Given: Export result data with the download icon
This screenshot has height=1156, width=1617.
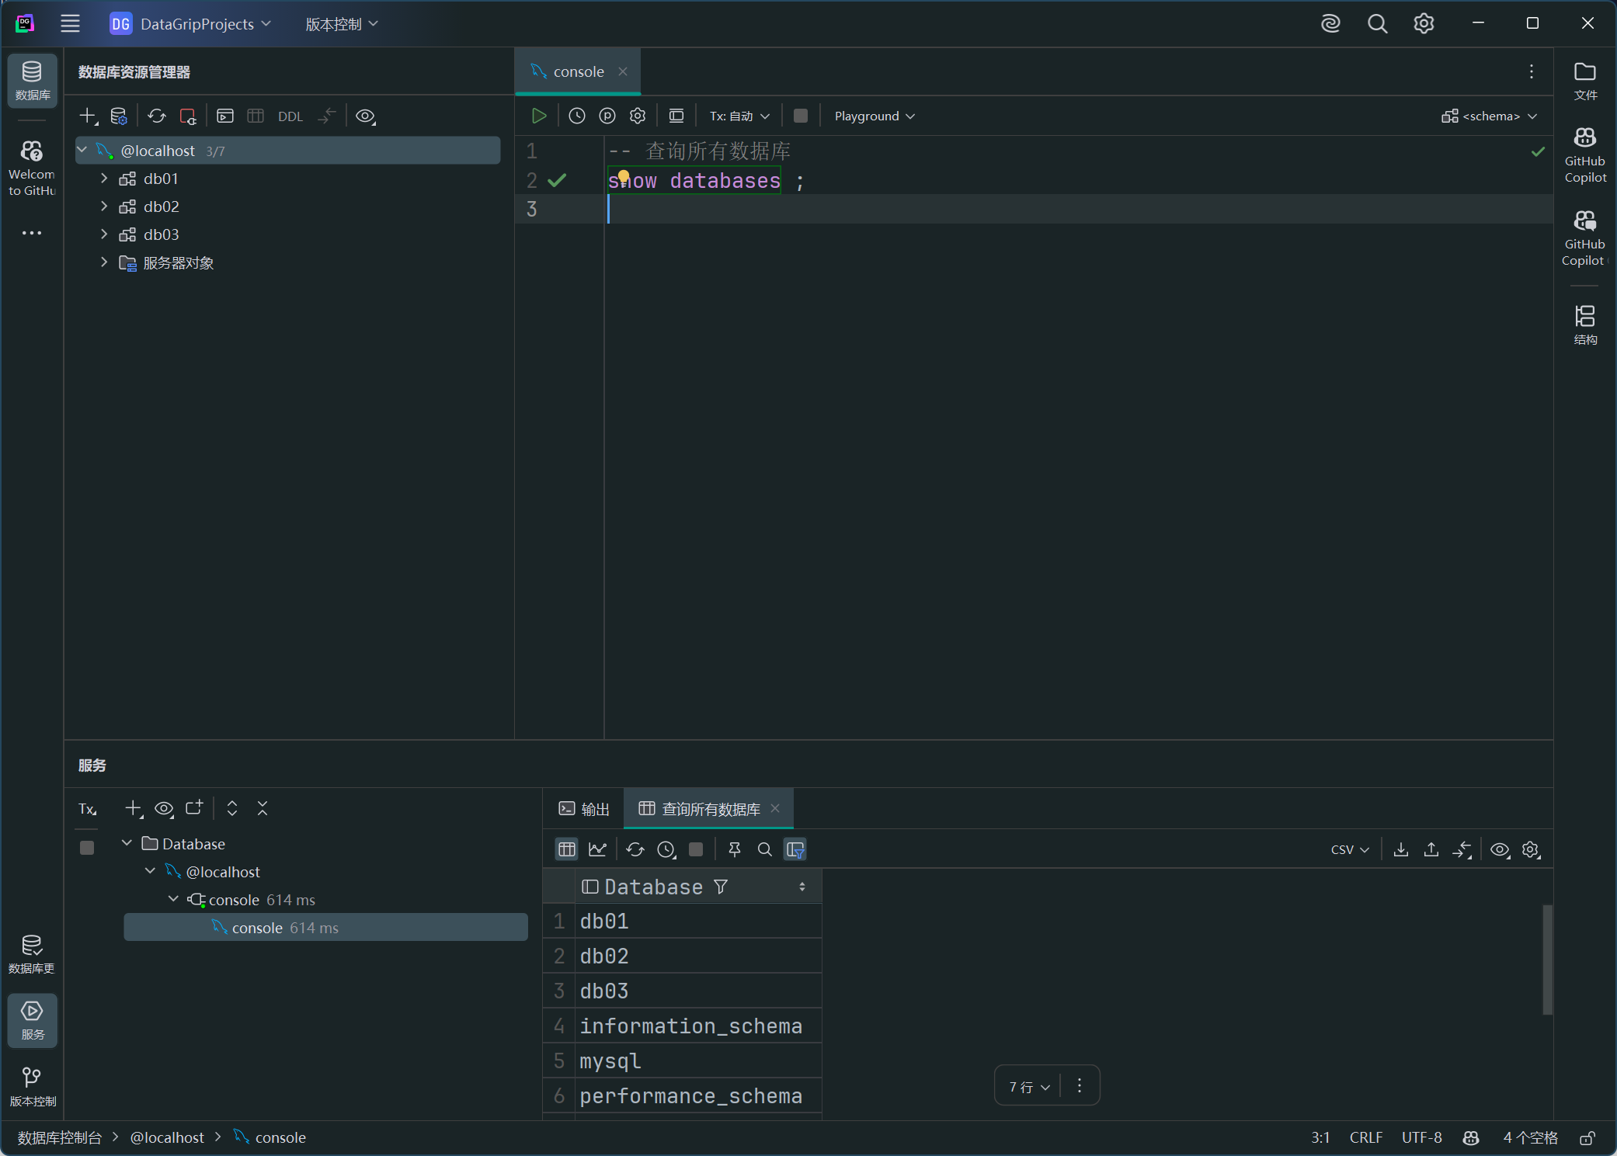Looking at the screenshot, I should click(x=1400, y=849).
